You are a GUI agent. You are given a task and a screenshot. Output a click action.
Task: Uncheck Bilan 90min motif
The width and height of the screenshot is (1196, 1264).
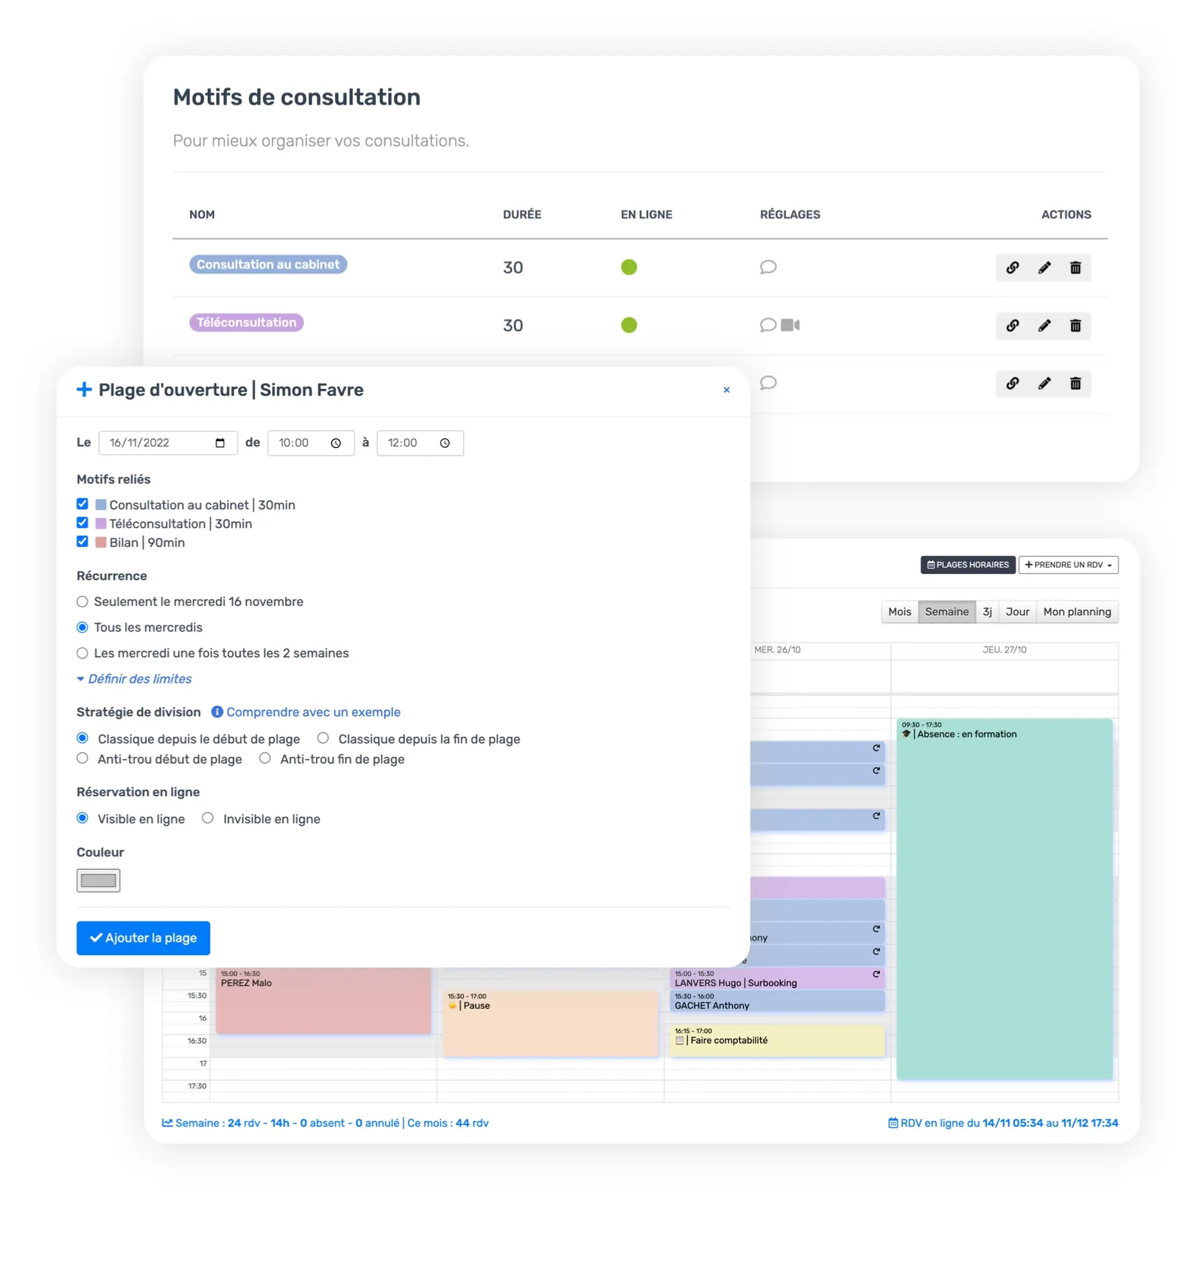(x=82, y=542)
